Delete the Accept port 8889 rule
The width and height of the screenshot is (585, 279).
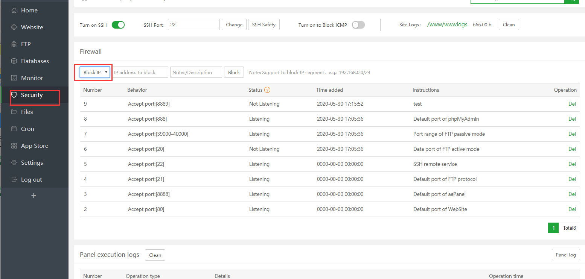572,104
